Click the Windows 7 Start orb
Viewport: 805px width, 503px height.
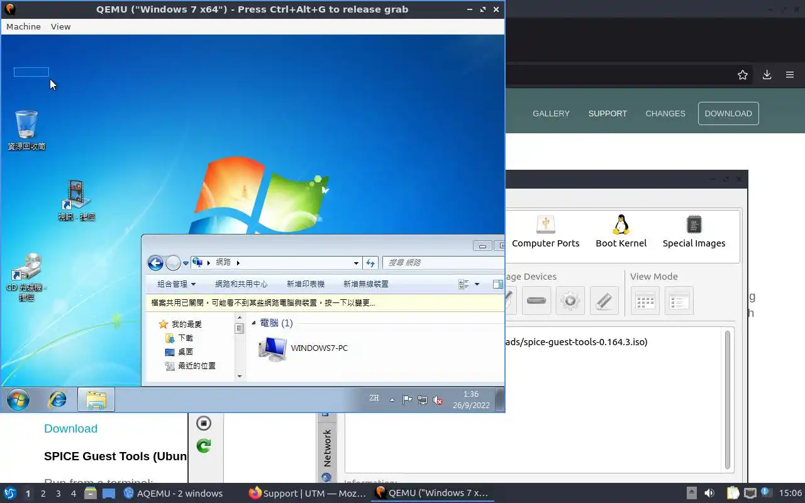click(x=18, y=399)
